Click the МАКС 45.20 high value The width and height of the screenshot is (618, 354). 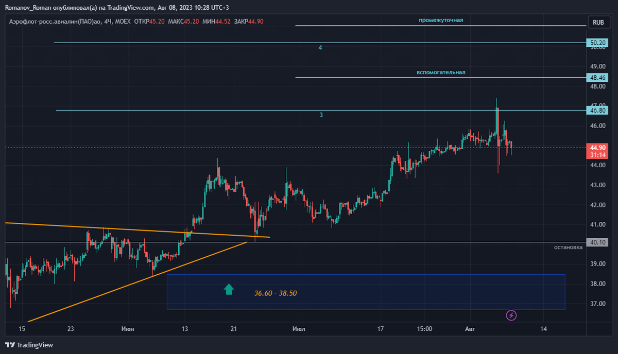(x=184, y=22)
